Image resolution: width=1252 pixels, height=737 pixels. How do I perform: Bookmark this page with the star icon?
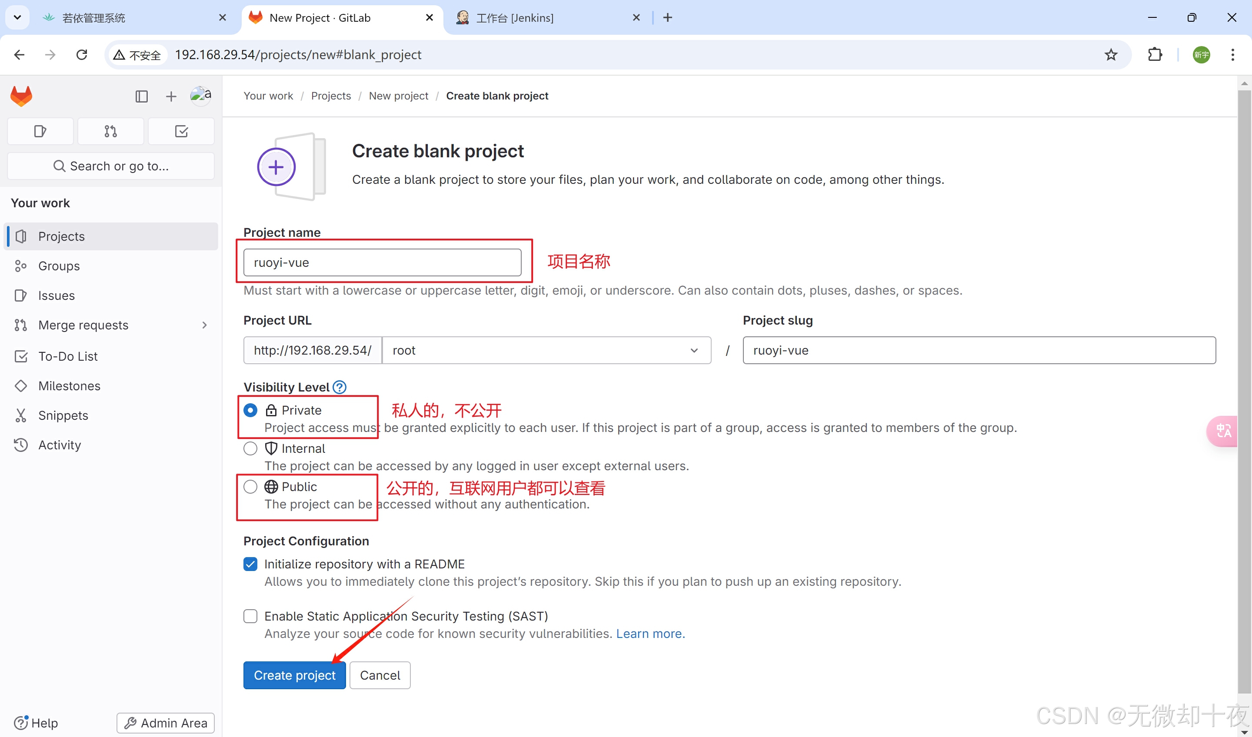pyautogui.click(x=1111, y=55)
